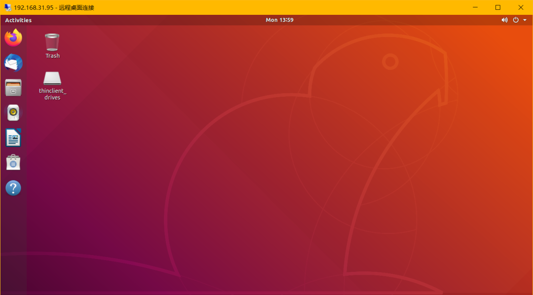Screen dimensions: 533x295
Task: Select the thinclient_drives desktop icon
Action: (52, 86)
